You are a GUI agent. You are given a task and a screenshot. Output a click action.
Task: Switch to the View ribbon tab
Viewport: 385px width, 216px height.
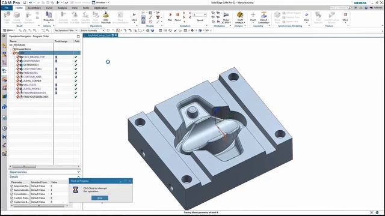75,8
